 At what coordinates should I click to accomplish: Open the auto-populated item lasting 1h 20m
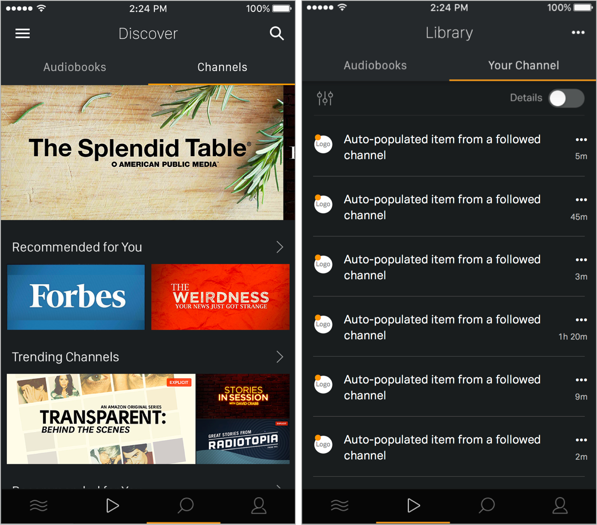[x=449, y=327]
